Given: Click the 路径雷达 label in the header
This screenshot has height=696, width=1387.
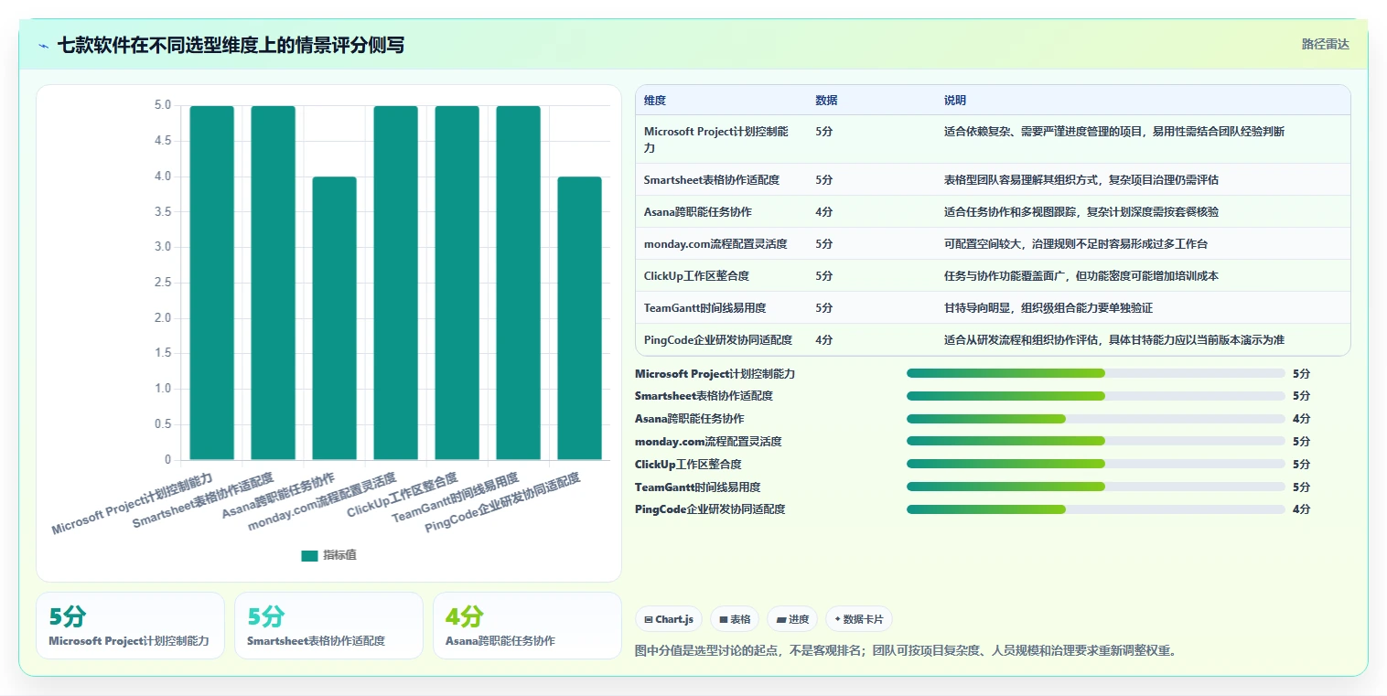Looking at the screenshot, I should [1325, 44].
